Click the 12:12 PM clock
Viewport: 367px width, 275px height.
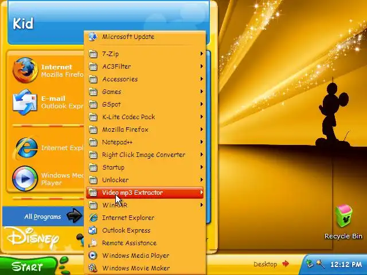(x=346, y=265)
